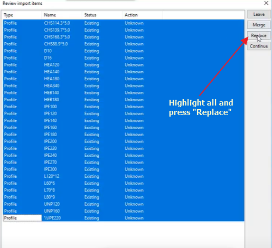Select the CHS114.3*5.0 profile row

click(124, 23)
